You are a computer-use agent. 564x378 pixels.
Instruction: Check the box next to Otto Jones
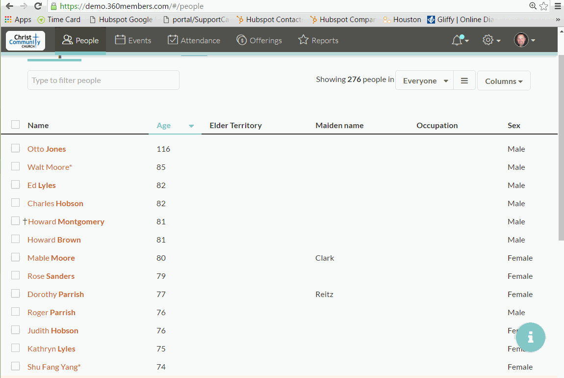tap(16, 148)
